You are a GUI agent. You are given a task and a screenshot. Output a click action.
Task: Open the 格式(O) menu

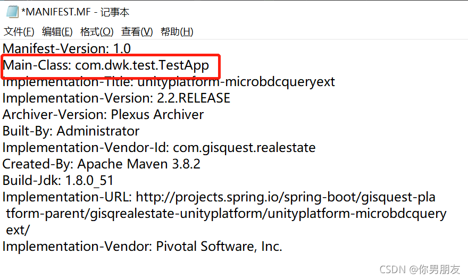point(97,32)
